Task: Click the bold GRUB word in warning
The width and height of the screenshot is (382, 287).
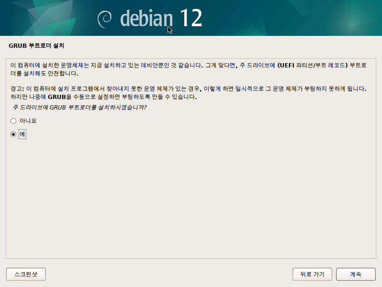Action: [57, 97]
